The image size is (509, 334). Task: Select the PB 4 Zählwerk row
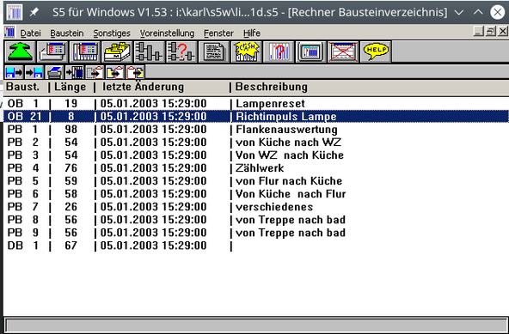[x=256, y=168]
